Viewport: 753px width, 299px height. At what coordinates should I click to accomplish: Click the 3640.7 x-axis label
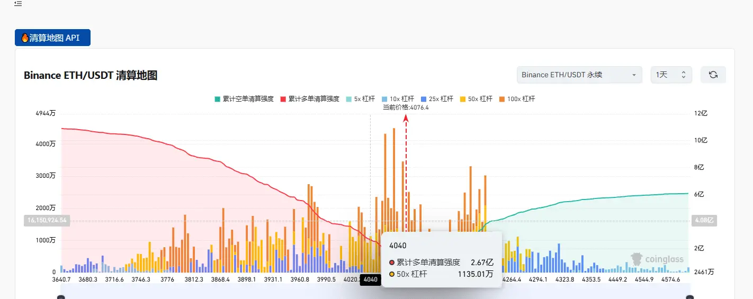(61, 279)
